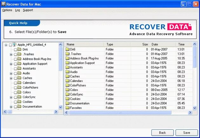Image resolution: width=200 pixels, height=138 pixels.
Task: Click the ColorSync folder icon in file list
Action: point(67,94)
